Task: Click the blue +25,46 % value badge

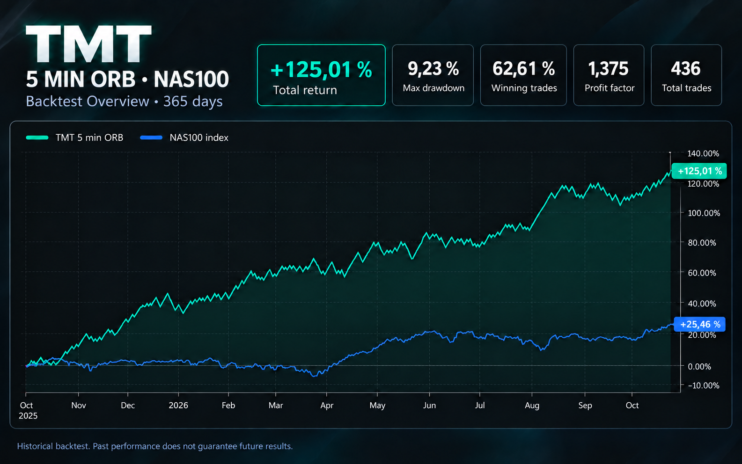Action: point(700,324)
